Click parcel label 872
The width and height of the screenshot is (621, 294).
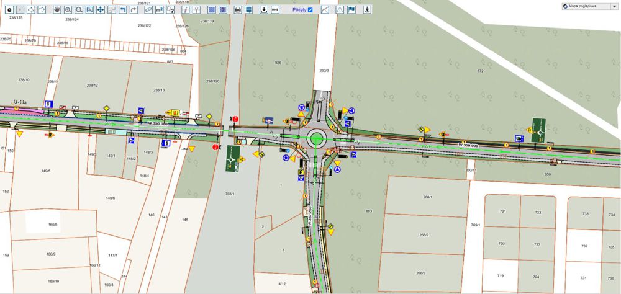(481, 71)
